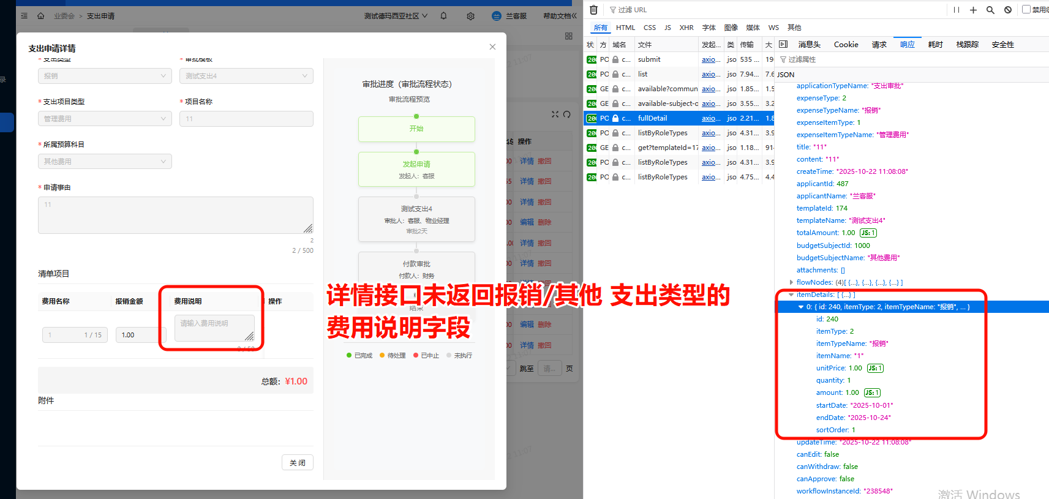Collapse the itemDetails JSON node
This screenshot has width=1049, height=499.
point(791,295)
